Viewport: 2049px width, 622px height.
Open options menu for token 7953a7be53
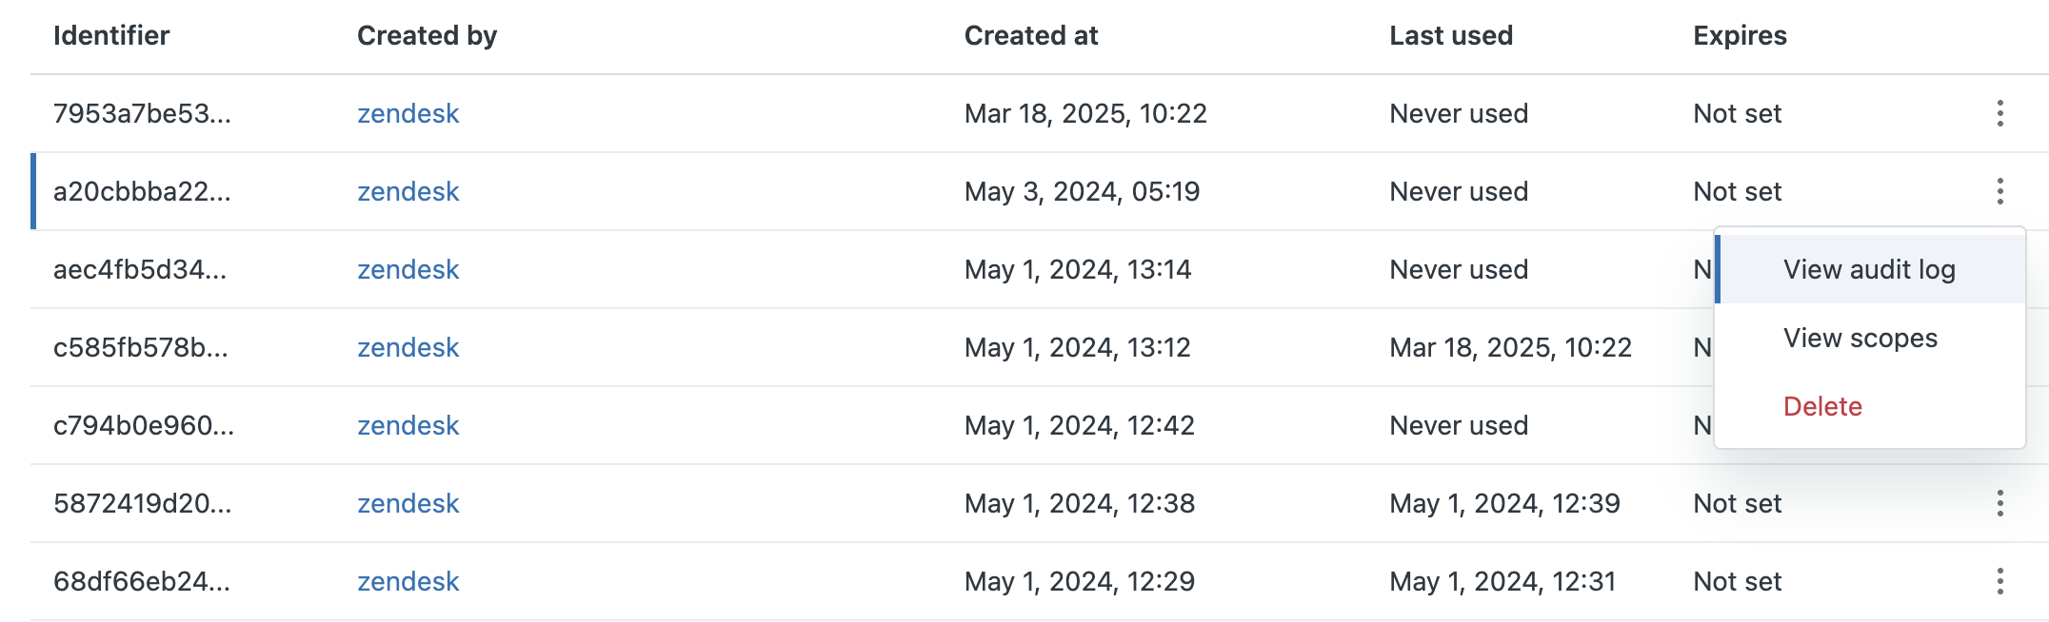click(x=1999, y=113)
